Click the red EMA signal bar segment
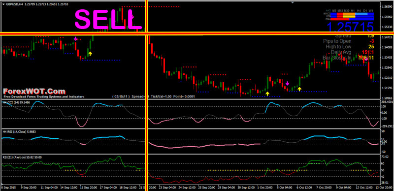This screenshot has height=191, width=394. pos(340,19)
